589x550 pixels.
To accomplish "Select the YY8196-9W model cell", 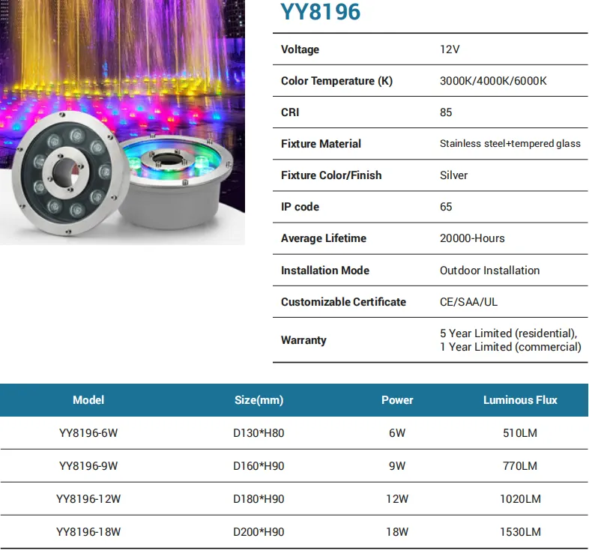I will (x=88, y=466).
